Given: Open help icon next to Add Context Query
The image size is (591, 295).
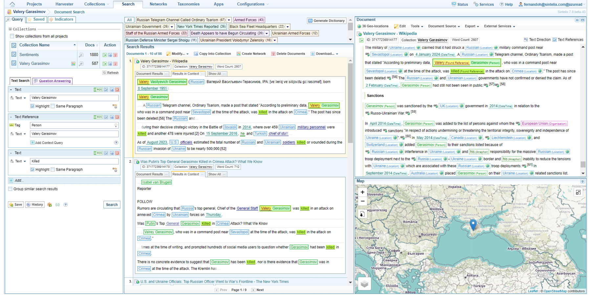Looking at the screenshot, I should (116, 143).
